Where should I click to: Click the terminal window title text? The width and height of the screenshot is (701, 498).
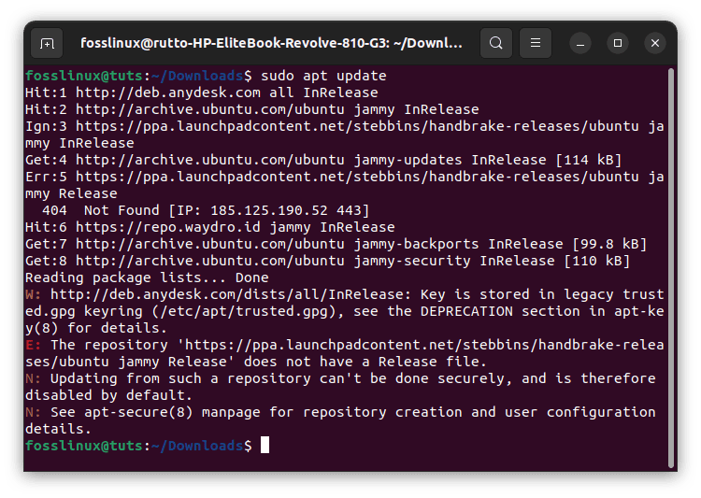coord(271,43)
